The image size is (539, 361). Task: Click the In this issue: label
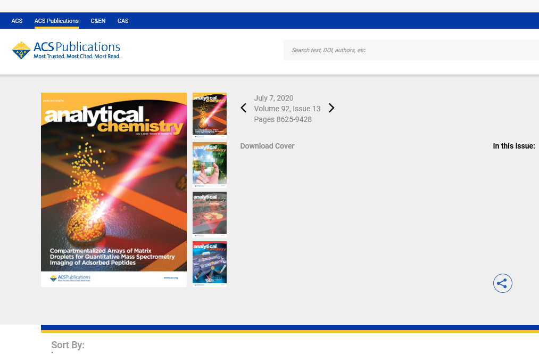point(514,146)
